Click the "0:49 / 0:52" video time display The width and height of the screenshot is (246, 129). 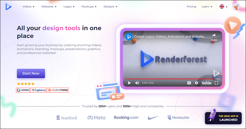click(148, 83)
